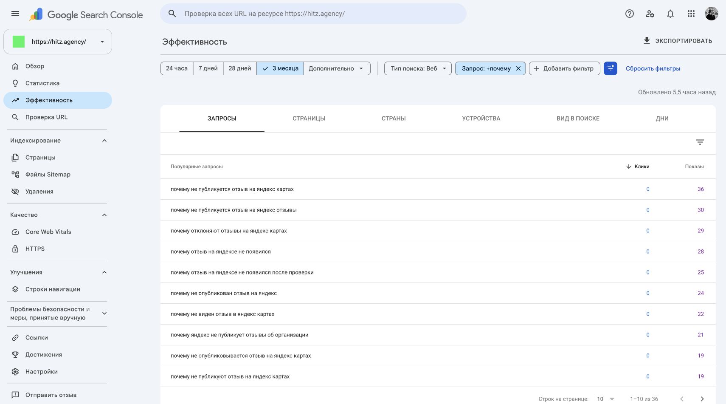Open the 'Тип поиска: Веб' dropdown
726x404 pixels.
click(418, 68)
